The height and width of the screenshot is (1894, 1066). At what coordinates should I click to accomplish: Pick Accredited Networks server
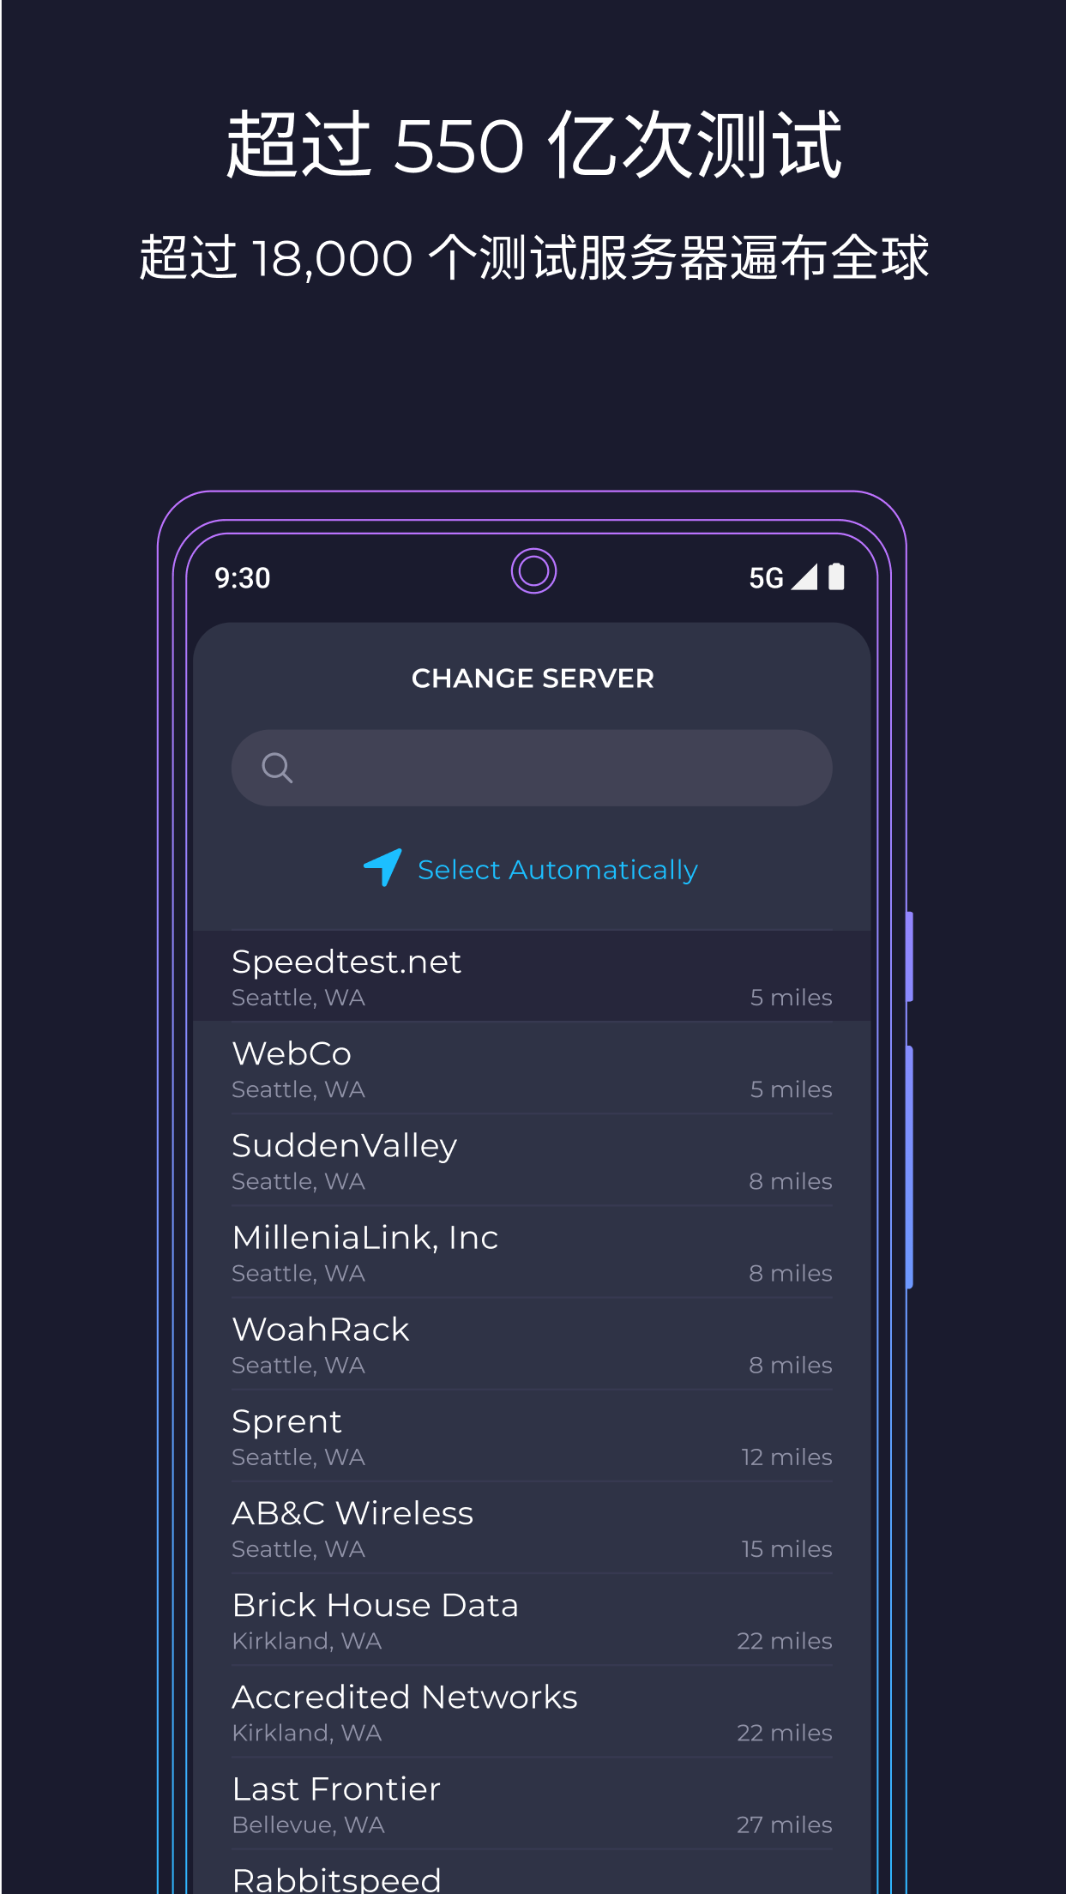(532, 1710)
